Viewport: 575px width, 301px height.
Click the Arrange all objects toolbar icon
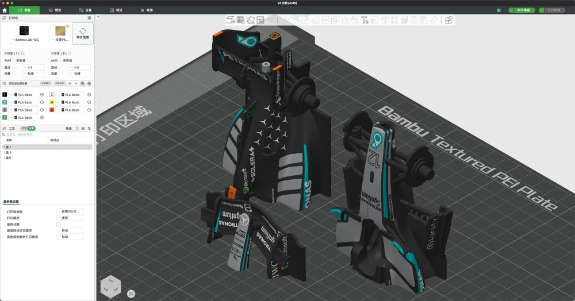pyautogui.click(x=260, y=20)
